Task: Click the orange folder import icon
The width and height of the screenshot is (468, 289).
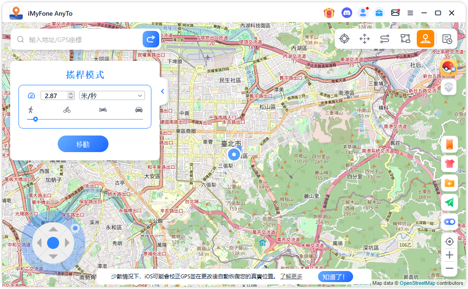Action: (449, 183)
